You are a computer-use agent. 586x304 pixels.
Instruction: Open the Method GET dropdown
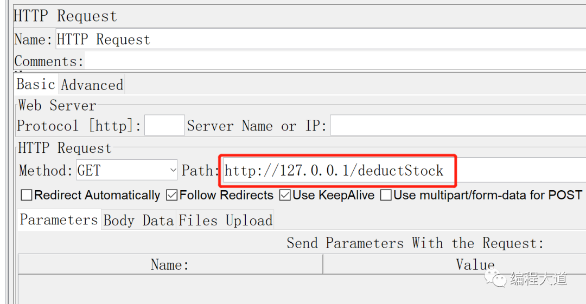[127, 171]
